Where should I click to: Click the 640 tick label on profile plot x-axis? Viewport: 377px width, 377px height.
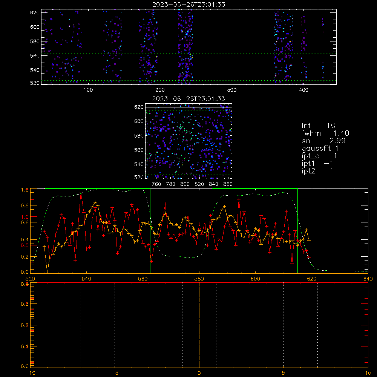point(368,279)
